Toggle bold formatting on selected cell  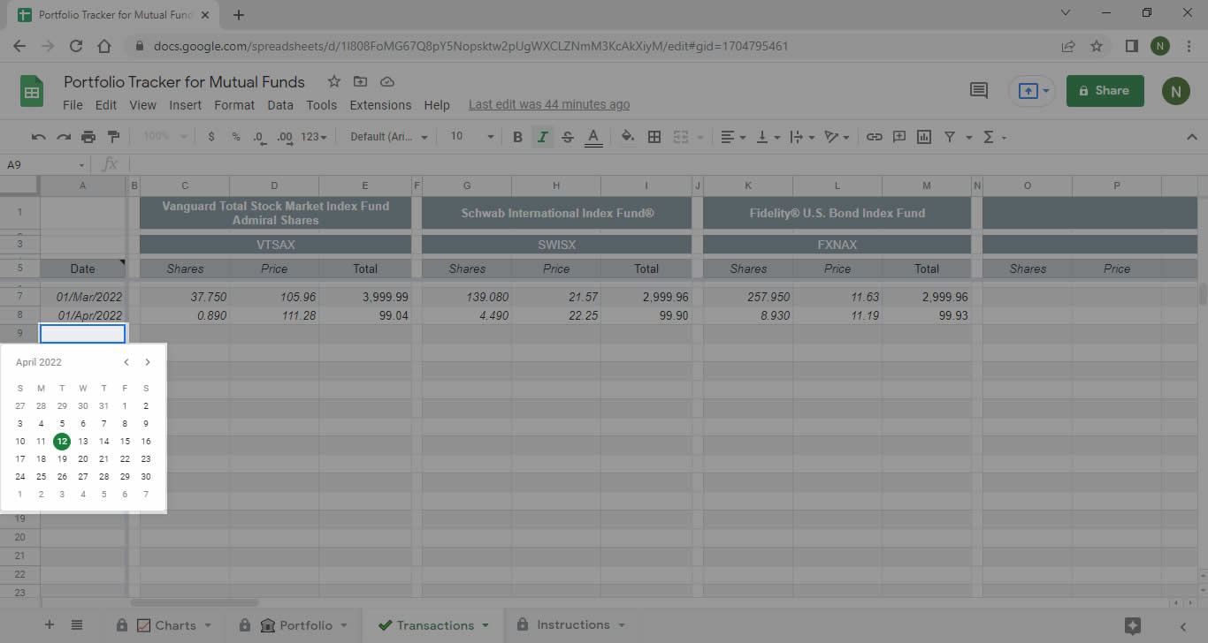point(517,137)
